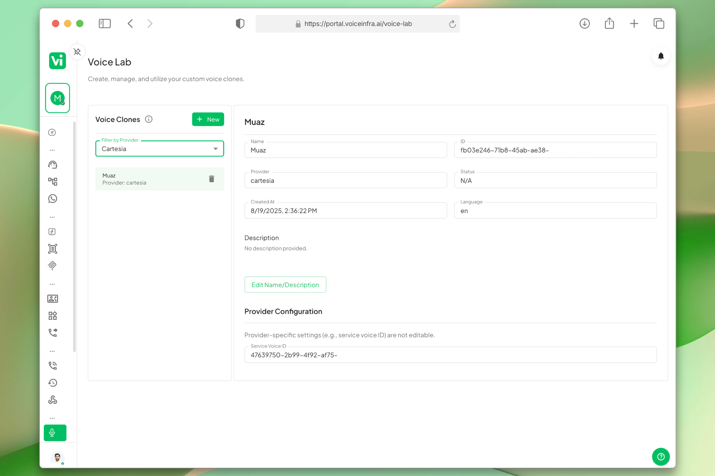The image size is (715, 476).
Task: Open the history clock icon in sidebar
Action: pyautogui.click(x=53, y=383)
